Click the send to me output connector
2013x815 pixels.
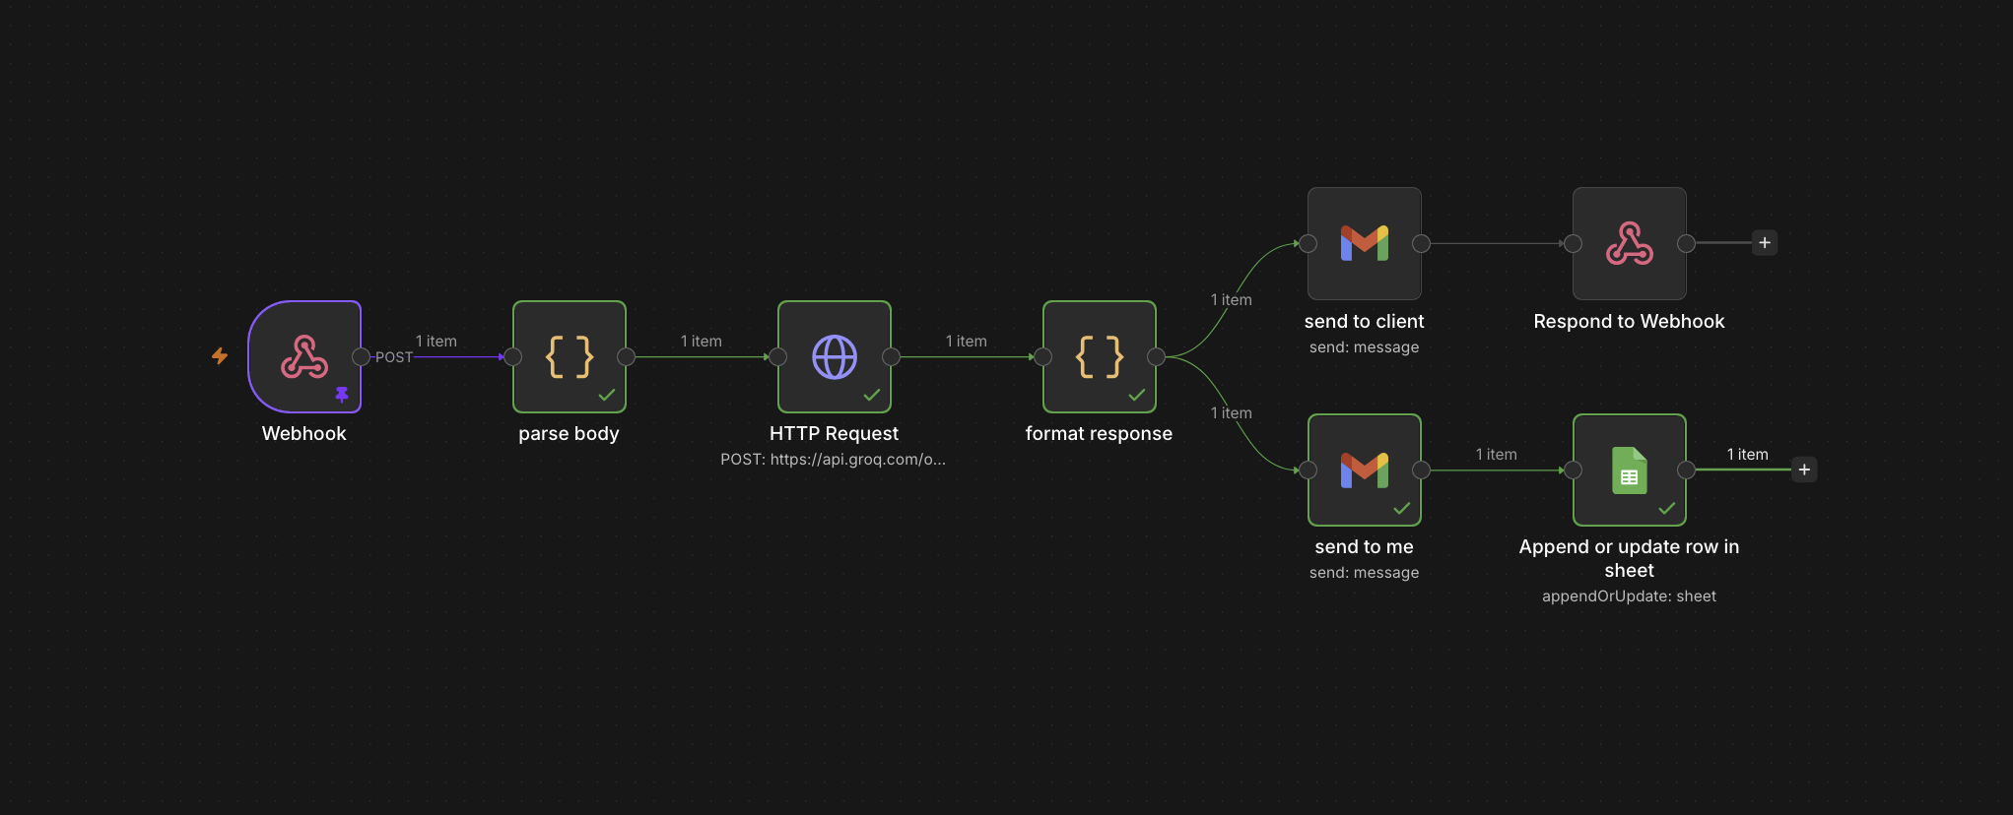click(x=1421, y=470)
